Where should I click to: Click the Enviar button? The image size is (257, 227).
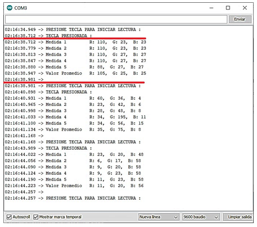(240, 19)
